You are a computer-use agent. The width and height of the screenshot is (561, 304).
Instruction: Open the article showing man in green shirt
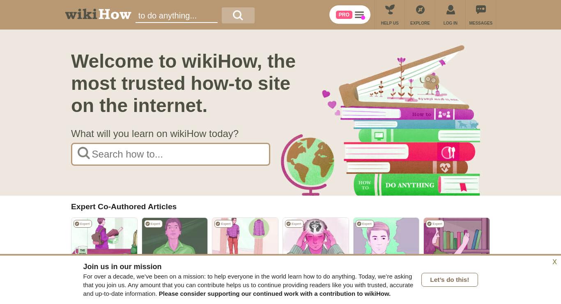click(x=175, y=236)
